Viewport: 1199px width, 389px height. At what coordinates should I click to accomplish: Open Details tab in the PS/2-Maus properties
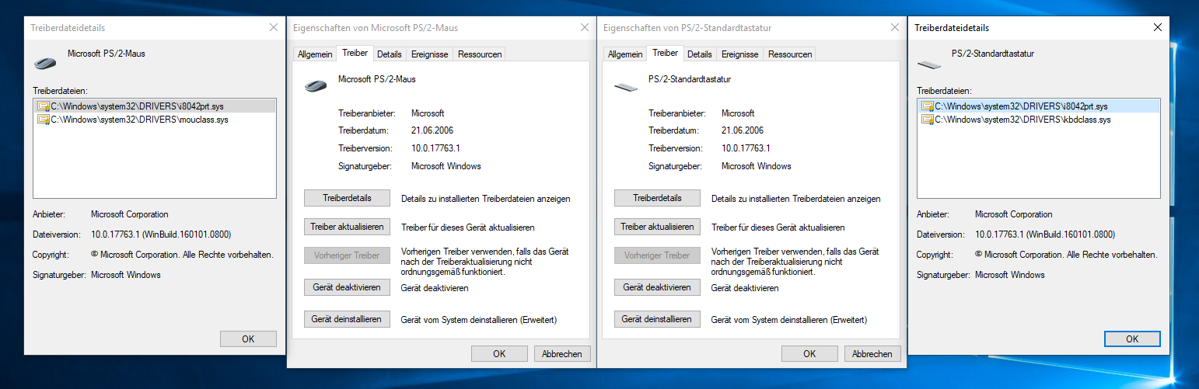[390, 54]
